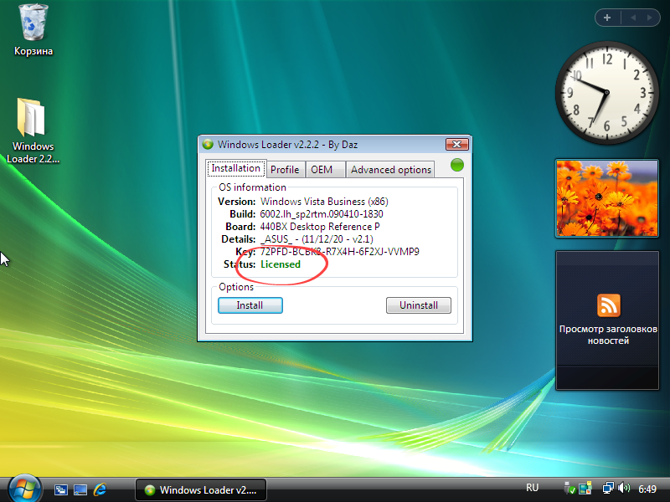
Task: Switch to the Profile tab
Action: [x=285, y=170]
